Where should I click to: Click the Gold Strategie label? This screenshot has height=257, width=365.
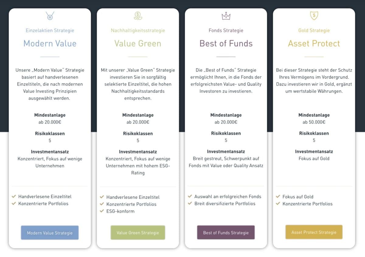tap(314, 30)
